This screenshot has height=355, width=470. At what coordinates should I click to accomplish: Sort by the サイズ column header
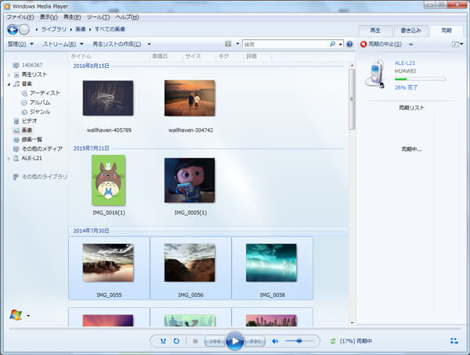coord(193,56)
